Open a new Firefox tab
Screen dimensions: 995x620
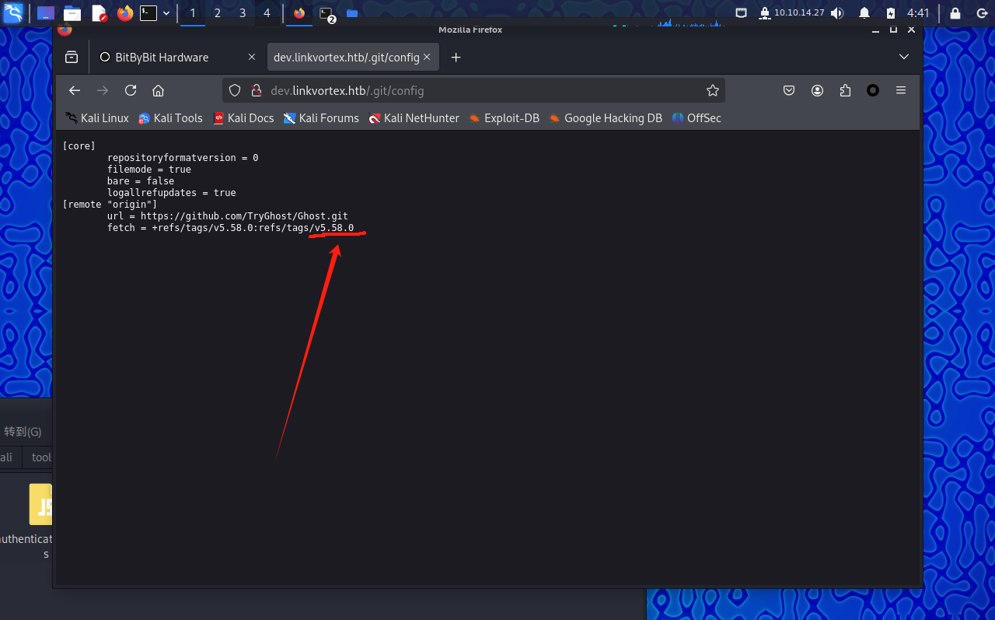[456, 58]
